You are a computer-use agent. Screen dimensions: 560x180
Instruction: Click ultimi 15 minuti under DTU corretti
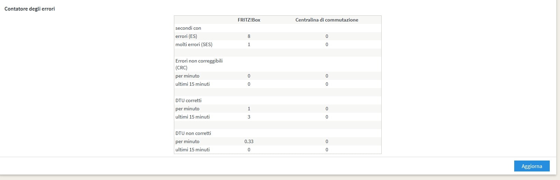[192, 117]
